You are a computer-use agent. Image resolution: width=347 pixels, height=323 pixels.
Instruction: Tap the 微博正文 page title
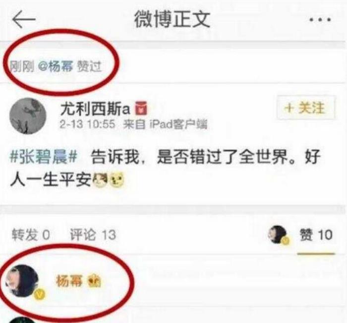173,19
